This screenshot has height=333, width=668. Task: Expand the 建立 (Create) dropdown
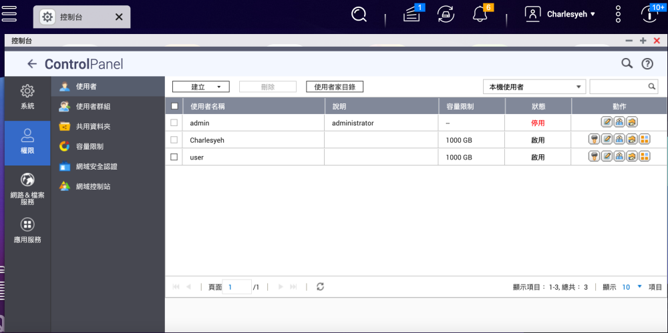coord(200,87)
